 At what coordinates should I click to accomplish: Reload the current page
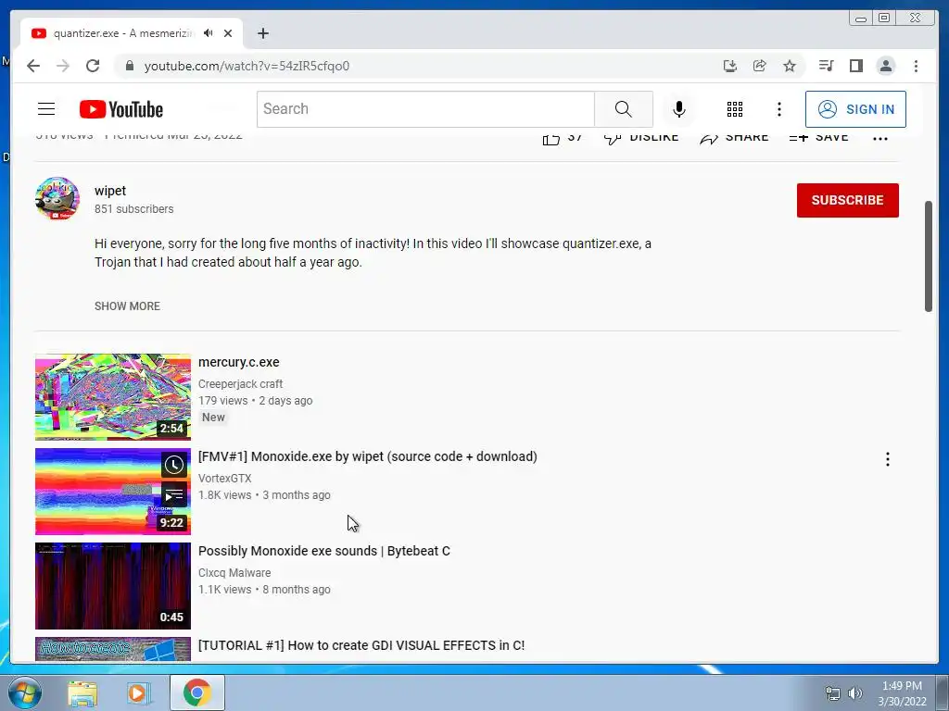pyautogui.click(x=93, y=66)
